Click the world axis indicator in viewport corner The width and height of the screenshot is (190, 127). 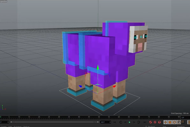pyautogui.click(x=3, y=107)
